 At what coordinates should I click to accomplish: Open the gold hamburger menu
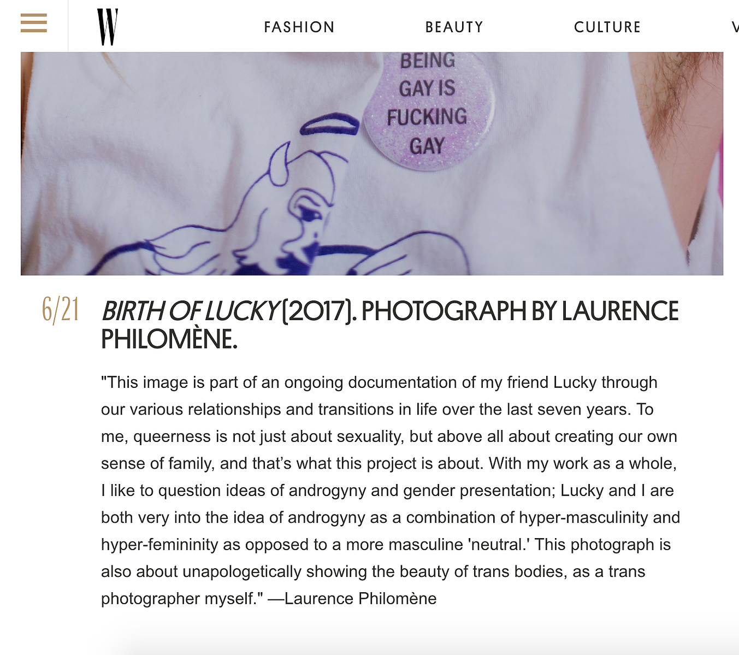pyautogui.click(x=34, y=23)
